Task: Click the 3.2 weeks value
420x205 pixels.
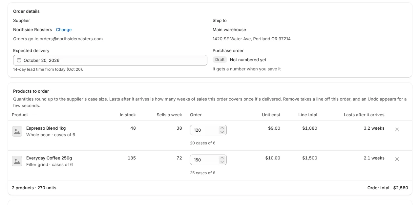Action: click(374, 128)
